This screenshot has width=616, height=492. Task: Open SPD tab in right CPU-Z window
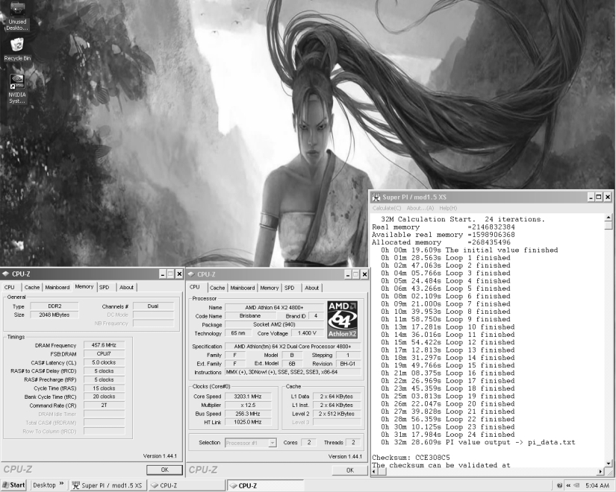point(290,288)
